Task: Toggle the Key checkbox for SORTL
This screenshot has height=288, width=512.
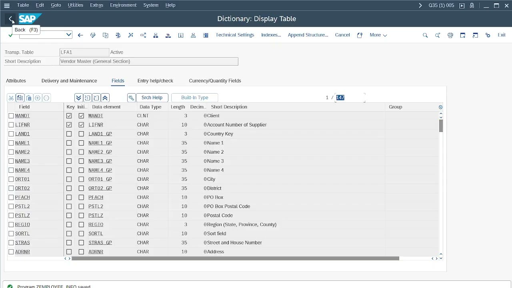Action: click(69, 234)
